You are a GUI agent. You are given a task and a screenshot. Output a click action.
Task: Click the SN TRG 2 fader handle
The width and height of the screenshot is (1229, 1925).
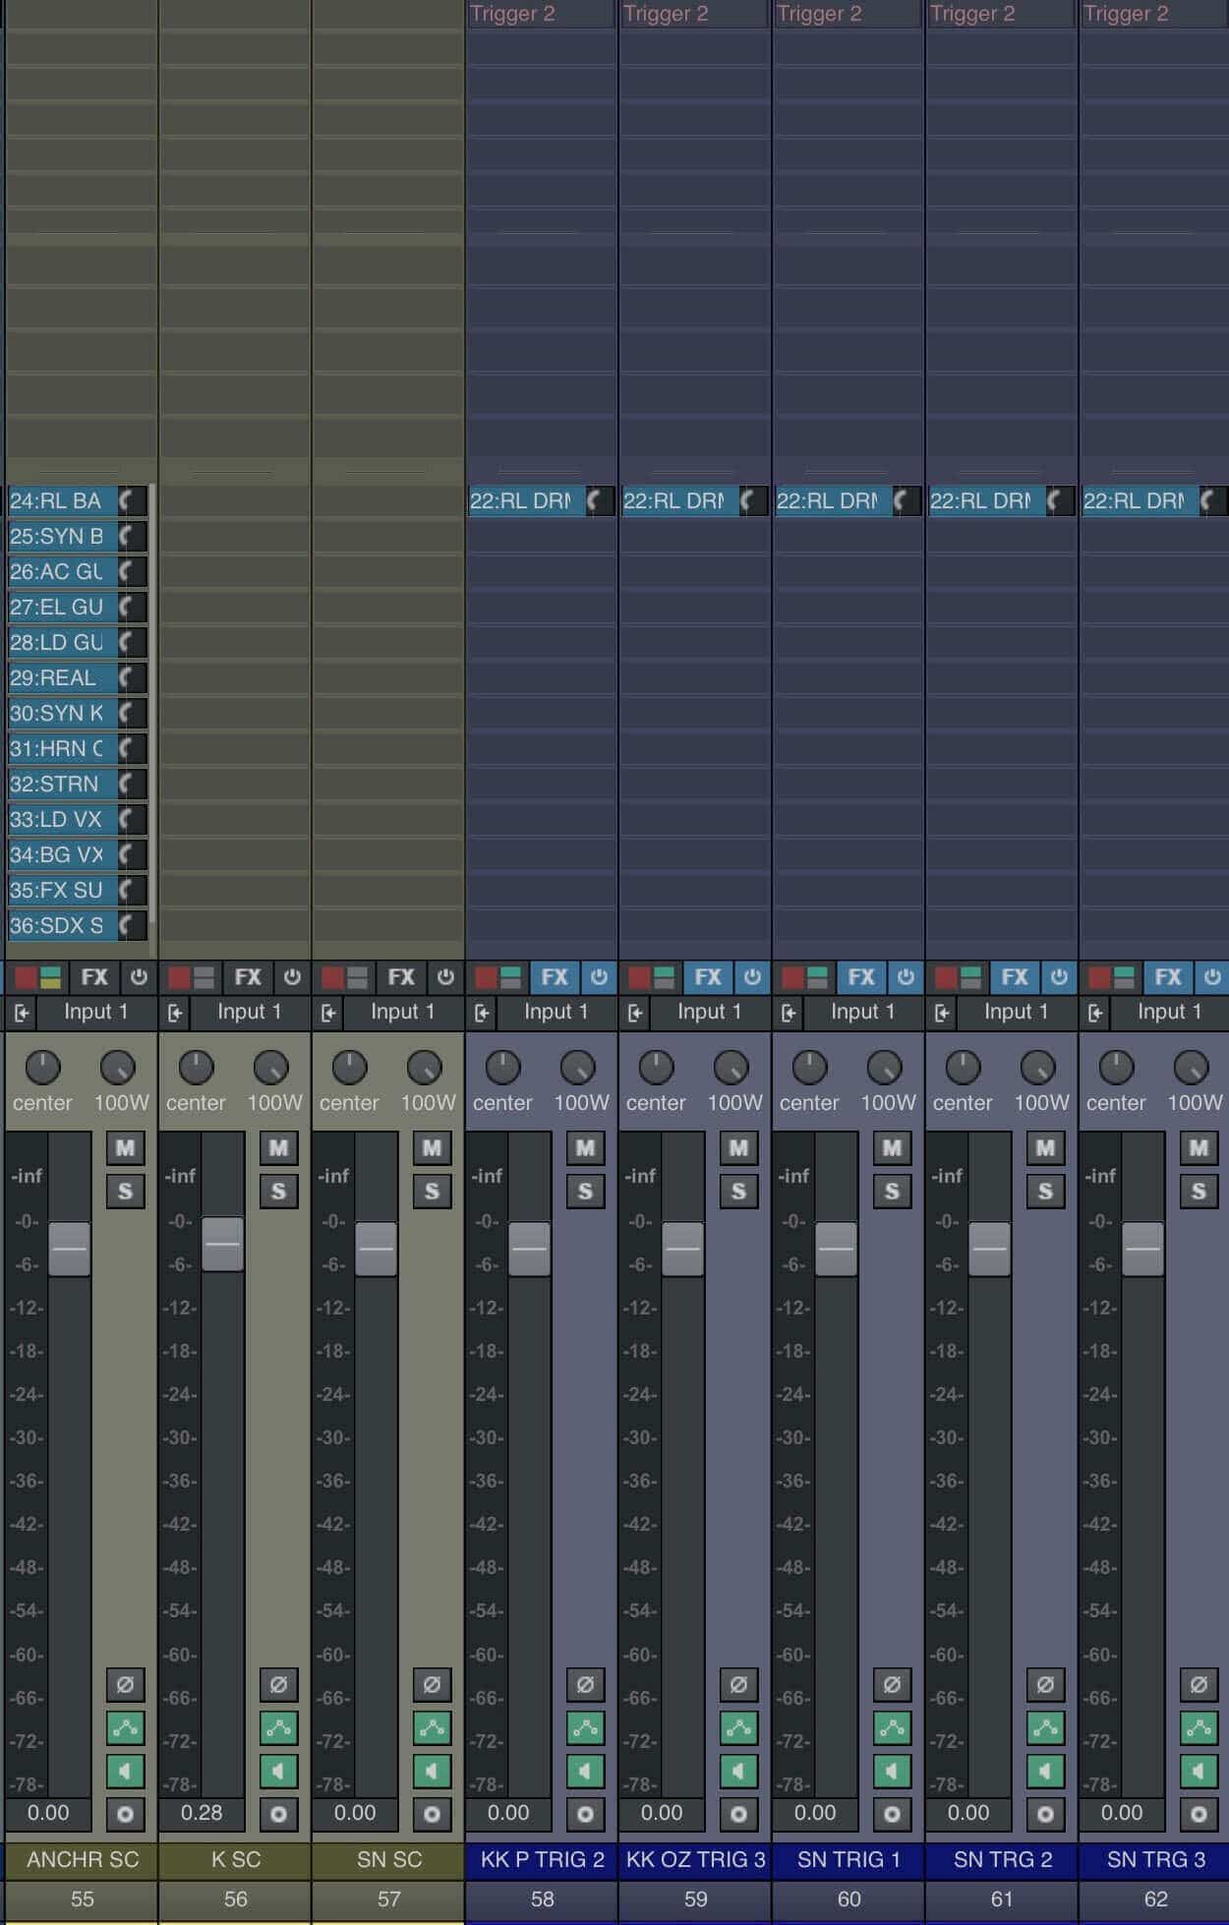[x=989, y=1249]
